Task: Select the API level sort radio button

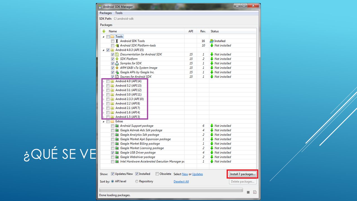Action: point(113,181)
